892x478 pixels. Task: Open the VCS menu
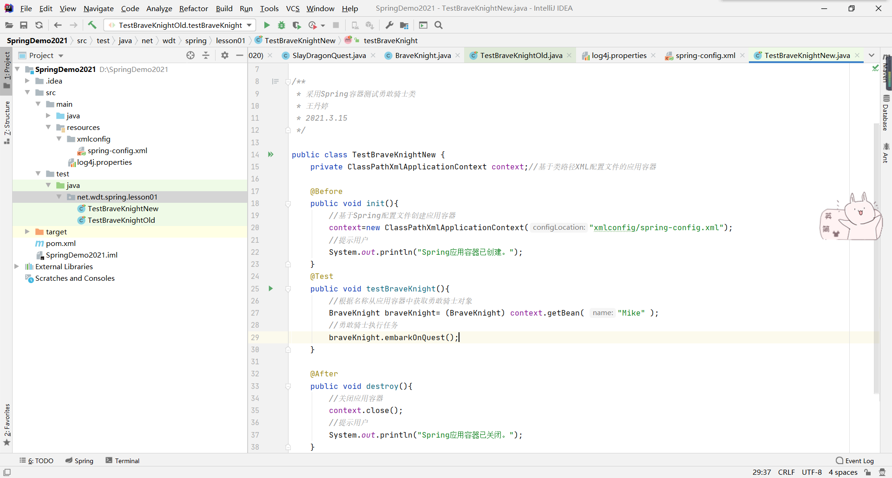293,8
